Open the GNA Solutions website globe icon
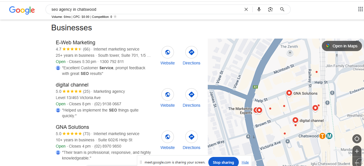364x166 pixels. click(x=168, y=137)
